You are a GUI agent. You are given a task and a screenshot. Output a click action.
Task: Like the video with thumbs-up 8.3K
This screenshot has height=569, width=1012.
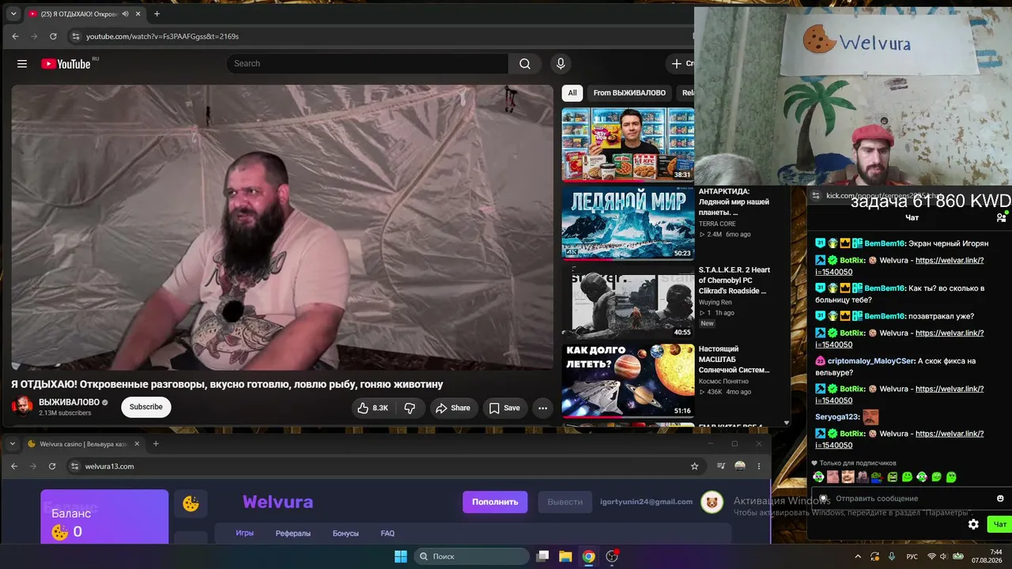click(x=372, y=408)
